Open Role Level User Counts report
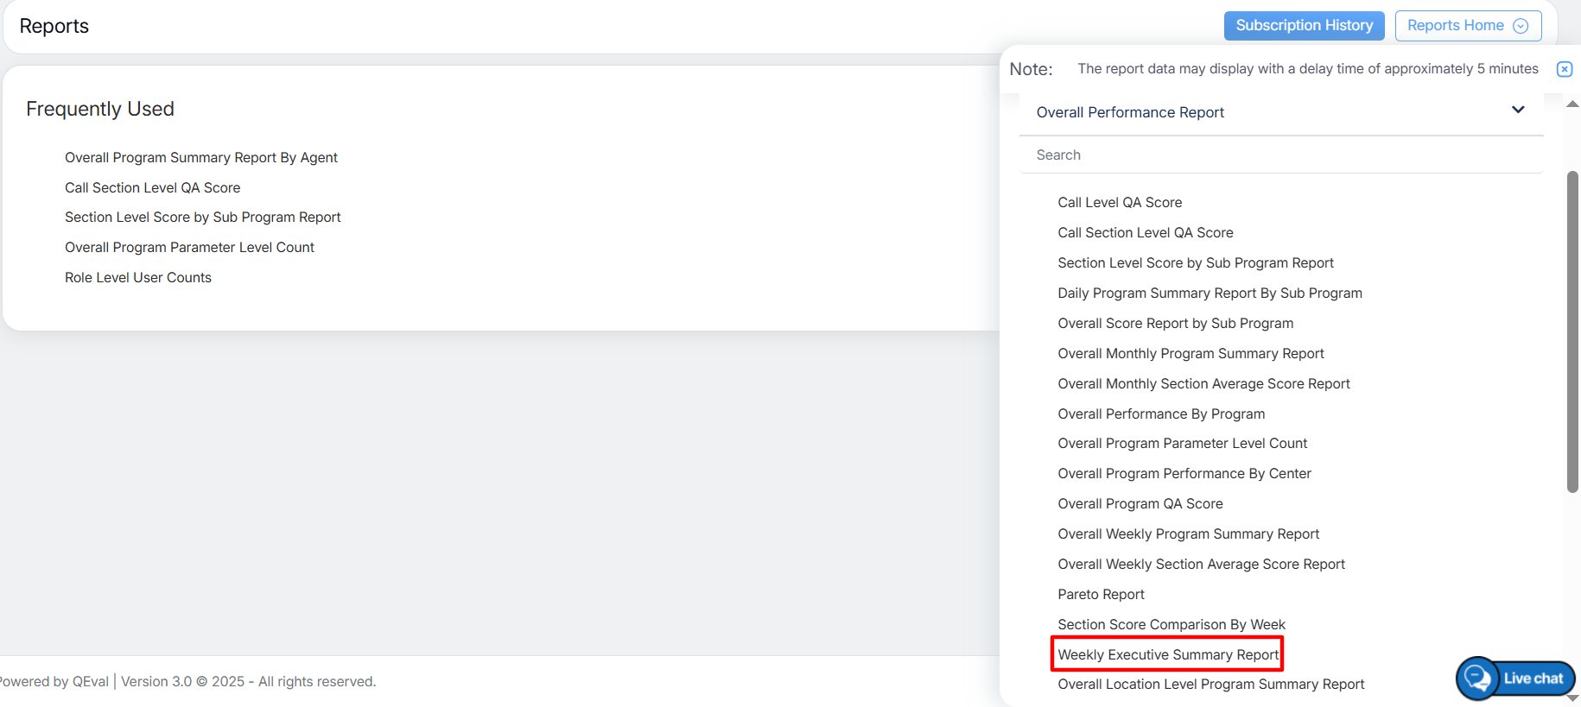Screen dimensions: 1581x707 click(137, 278)
